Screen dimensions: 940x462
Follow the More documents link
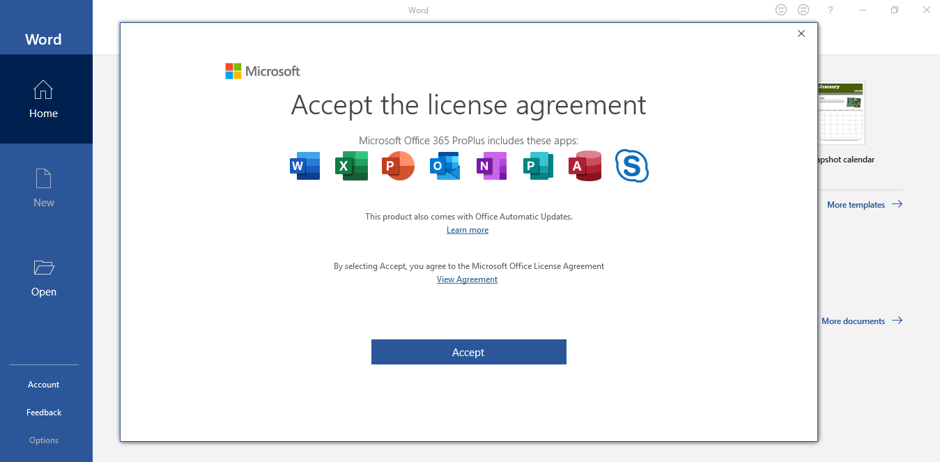click(861, 321)
